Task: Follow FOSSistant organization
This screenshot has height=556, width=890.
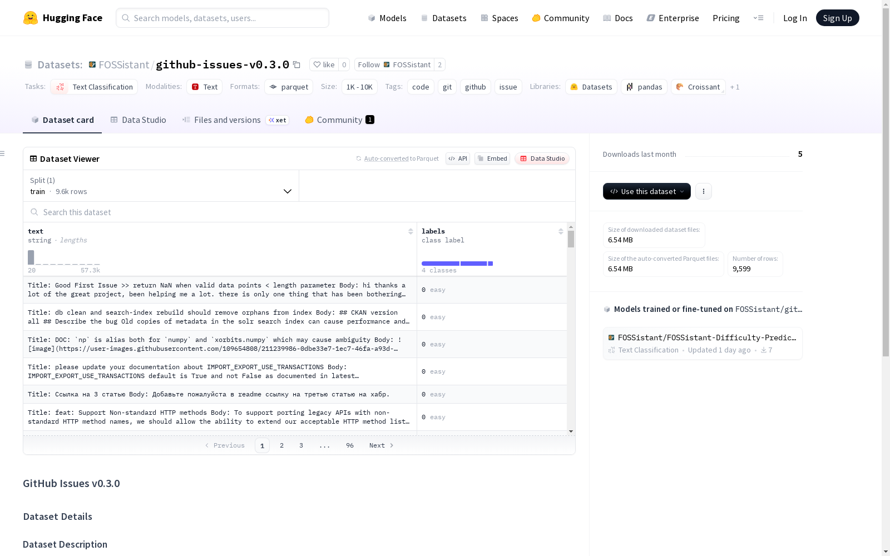Action: click(394, 64)
